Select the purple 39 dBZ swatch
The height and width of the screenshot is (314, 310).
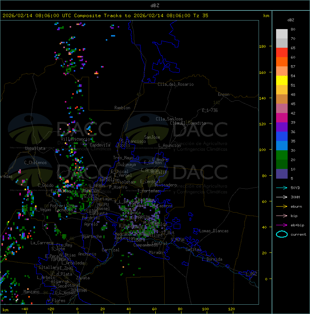pos(282,127)
